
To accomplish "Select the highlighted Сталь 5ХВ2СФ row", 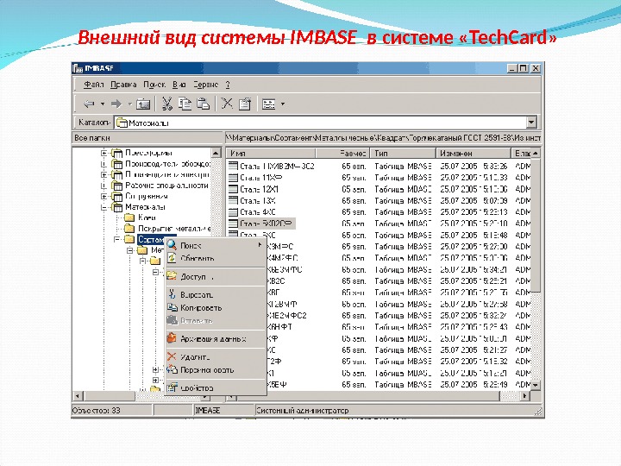I will [x=262, y=224].
